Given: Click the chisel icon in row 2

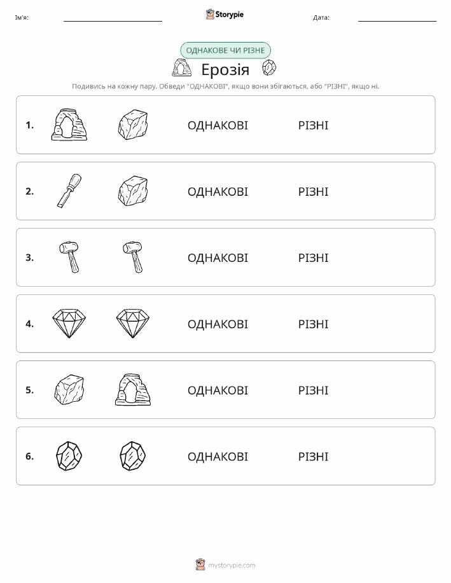Looking at the screenshot, I should tap(69, 191).
